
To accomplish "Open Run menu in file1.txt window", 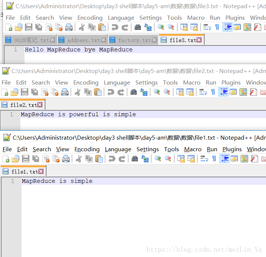I will 212,149.
